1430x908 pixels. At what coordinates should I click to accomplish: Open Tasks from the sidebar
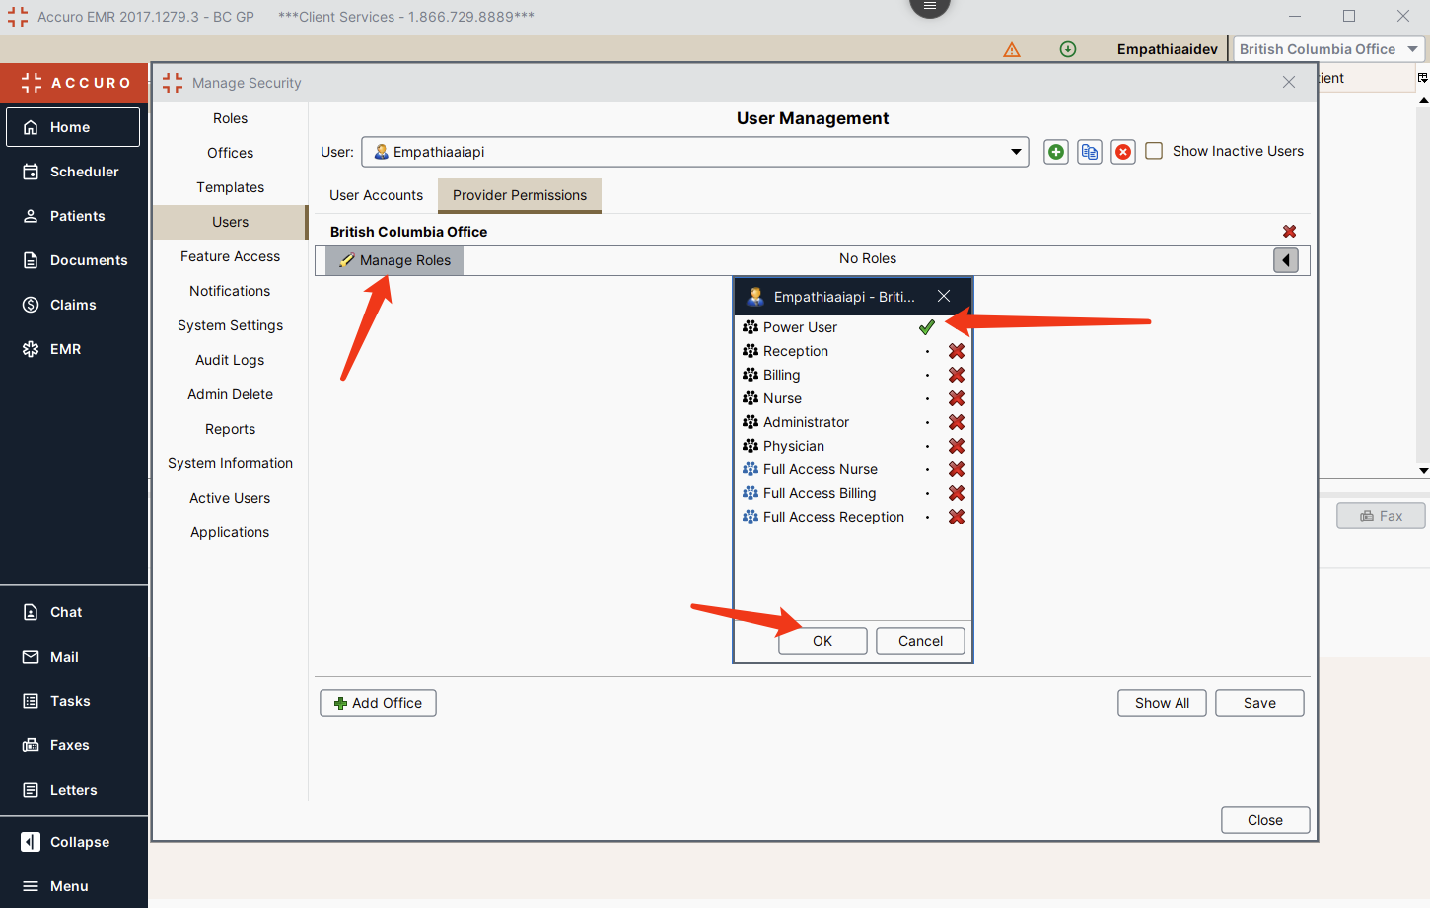tap(73, 701)
